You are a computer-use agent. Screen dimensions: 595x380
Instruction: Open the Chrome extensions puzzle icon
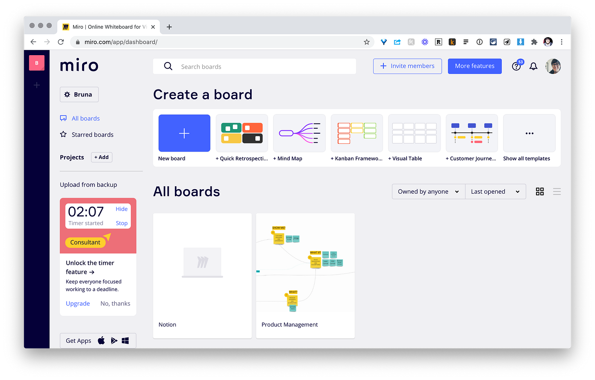tap(534, 42)
